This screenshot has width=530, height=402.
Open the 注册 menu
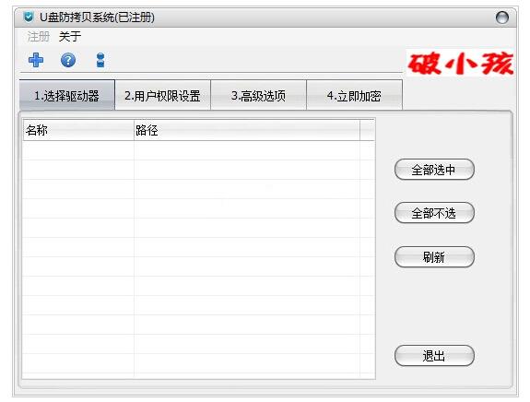coord(38,37)
